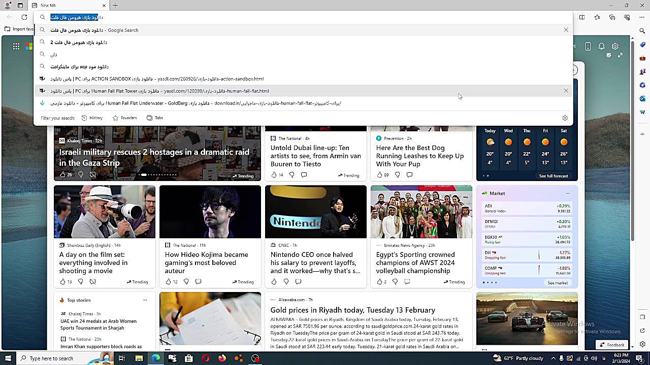This screenshot has width=650, height=365.
Task: Open taskbar weather 63°F Partly cloudy
Action: pos(518,358)
